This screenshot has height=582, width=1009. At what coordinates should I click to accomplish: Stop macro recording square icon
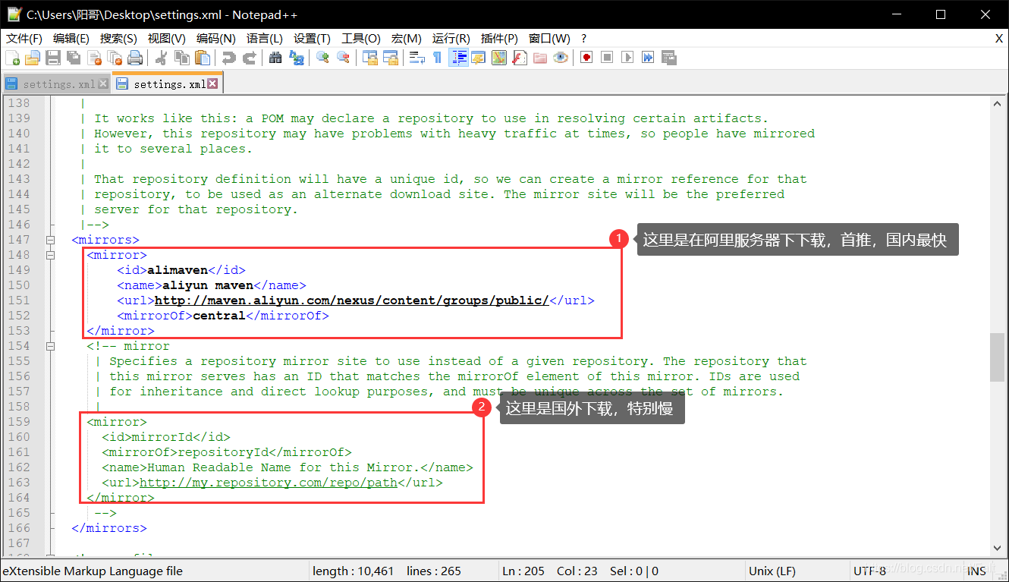click(x=607, y=58)
